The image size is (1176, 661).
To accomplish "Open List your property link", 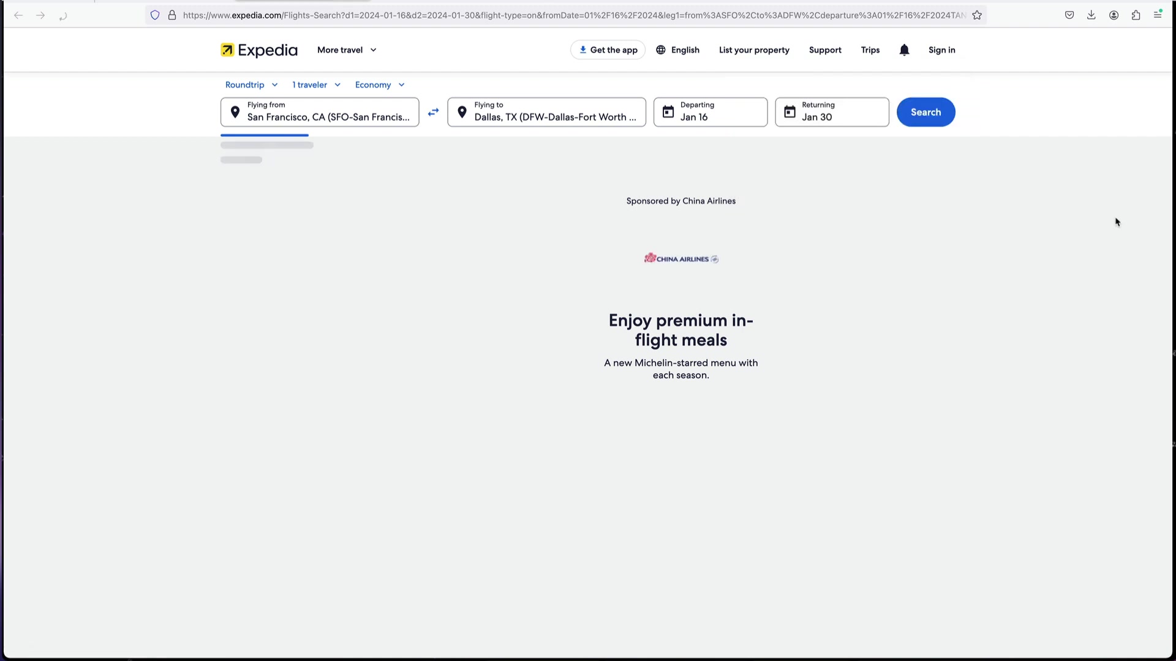I will click(x=754, y=50).
